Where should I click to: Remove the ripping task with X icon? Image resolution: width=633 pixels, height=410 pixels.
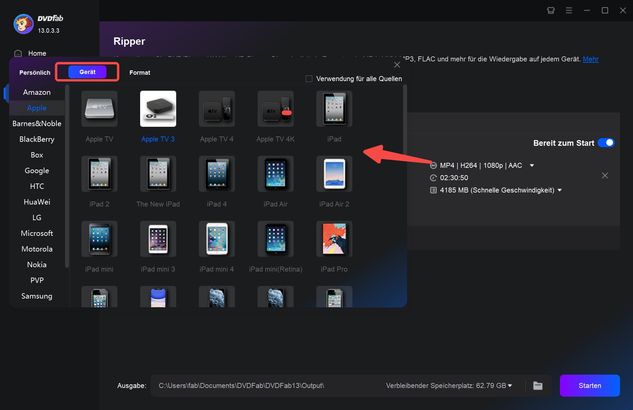click(x=605, y=175)
